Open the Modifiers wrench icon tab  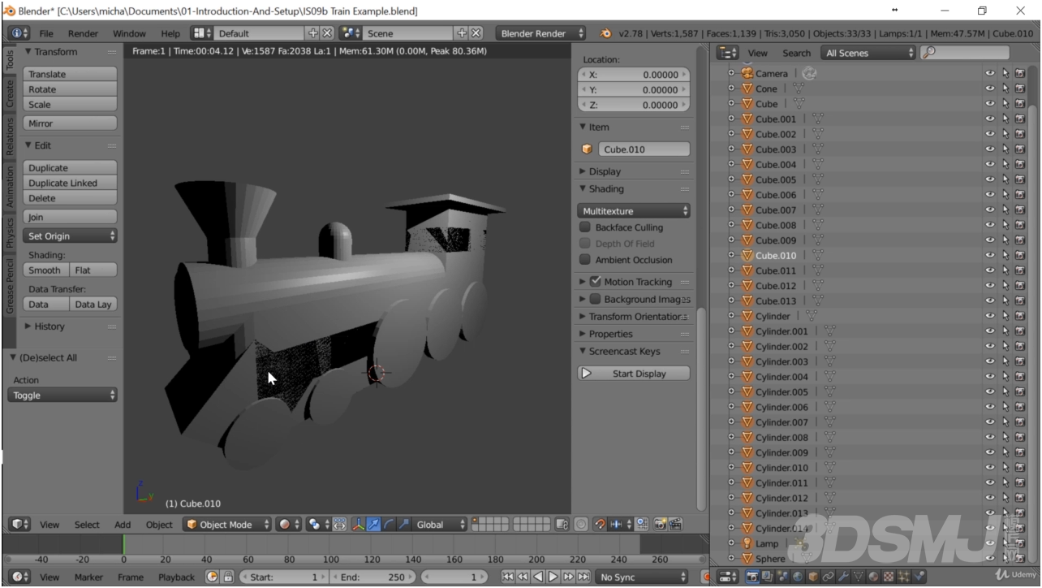coord(843,576)
